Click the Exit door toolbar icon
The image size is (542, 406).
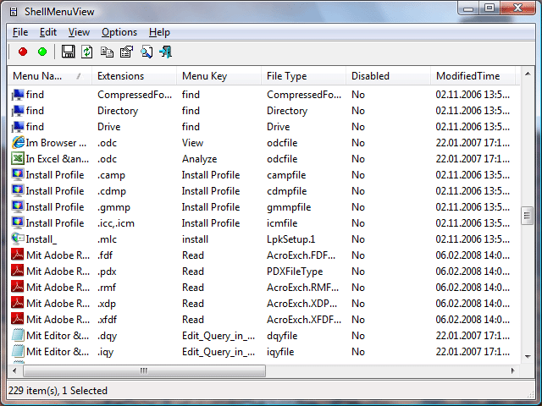(x=166, y=52)
